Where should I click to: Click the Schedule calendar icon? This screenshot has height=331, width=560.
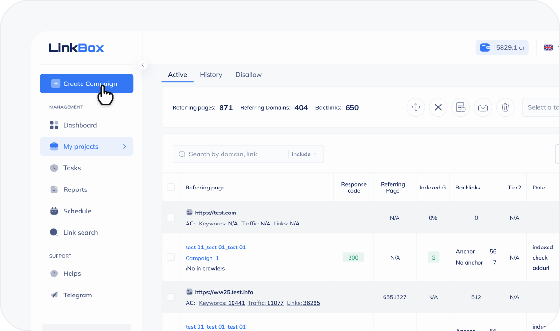pyautogui.click(x=54, y=211)
